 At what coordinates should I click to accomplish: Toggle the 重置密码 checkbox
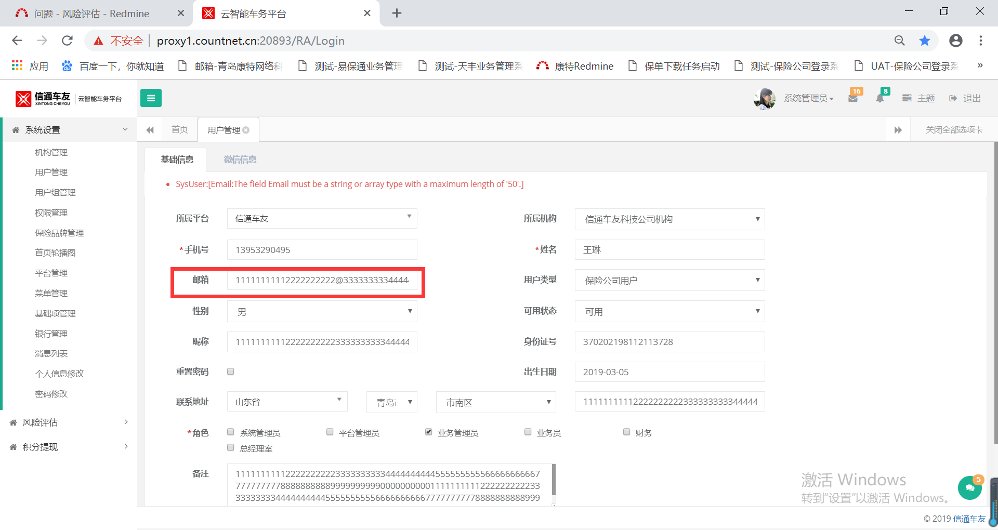(231, 372)
